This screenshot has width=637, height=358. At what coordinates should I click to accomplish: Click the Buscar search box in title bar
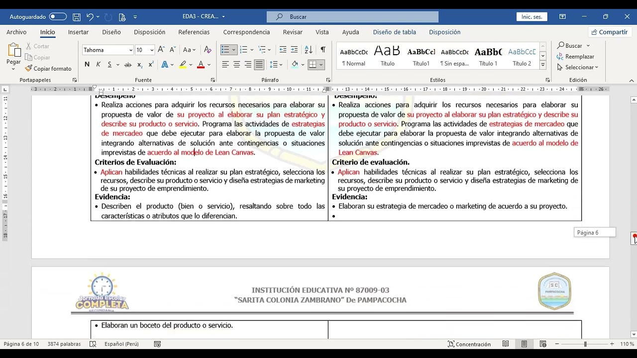[x=352, y=17]
